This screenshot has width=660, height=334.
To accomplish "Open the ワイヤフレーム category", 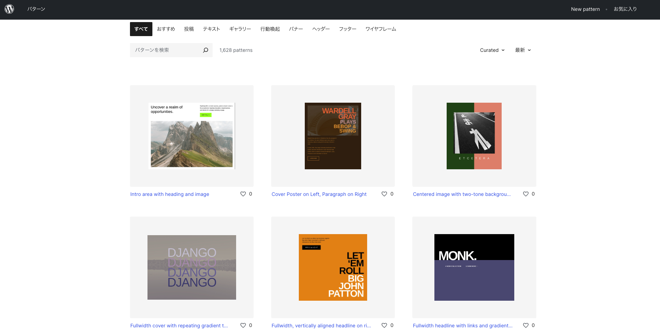I will [381, 29].
